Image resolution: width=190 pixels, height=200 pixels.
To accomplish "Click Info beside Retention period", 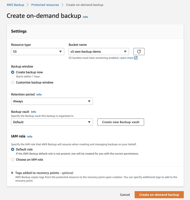I will [x=39, y=94].
